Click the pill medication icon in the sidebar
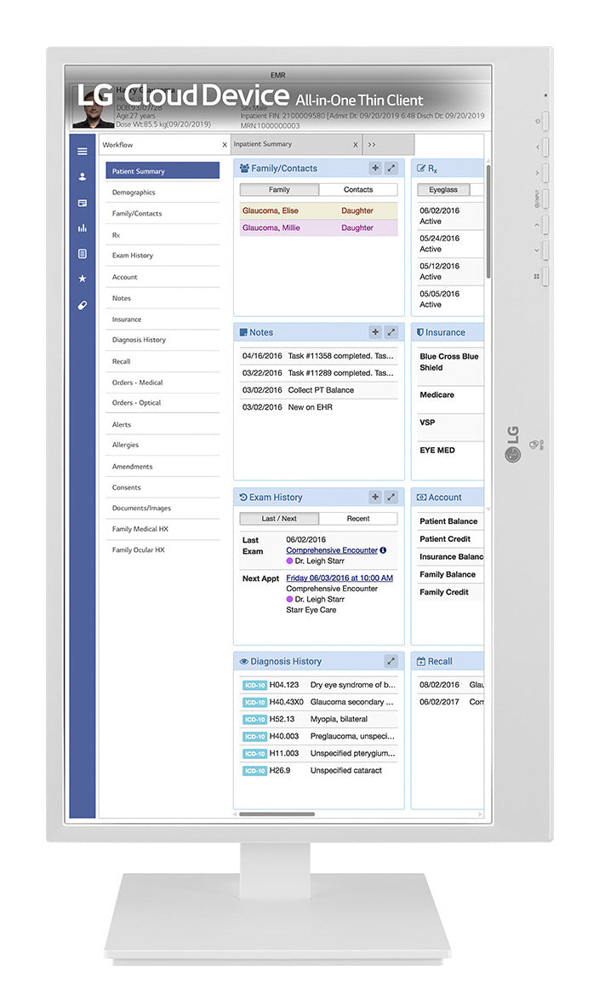Image resolution: width=599 pixels, height=995 pixels. click(83, 305)
